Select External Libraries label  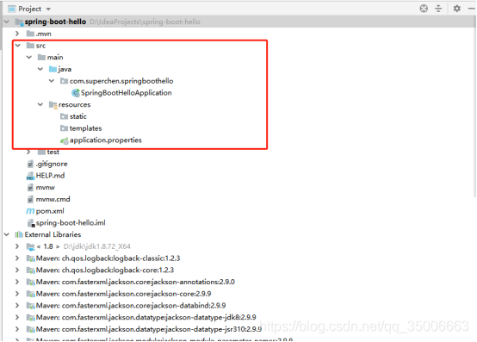click(53, 234)
